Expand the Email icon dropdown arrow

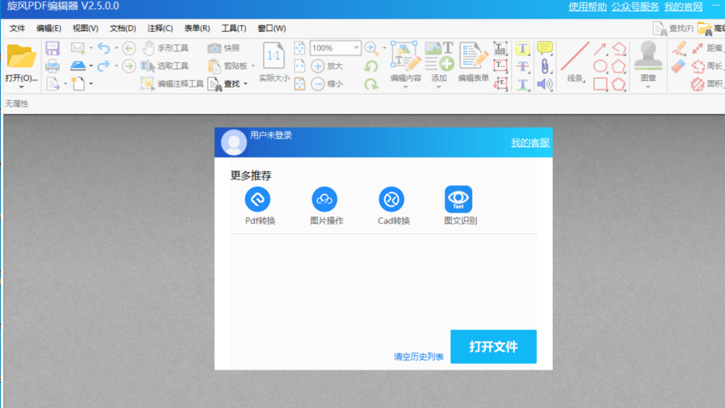(91, 48)
